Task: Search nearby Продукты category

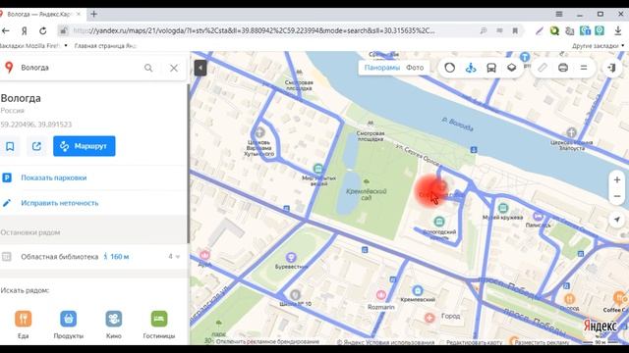Action: [x=69, y=325]
